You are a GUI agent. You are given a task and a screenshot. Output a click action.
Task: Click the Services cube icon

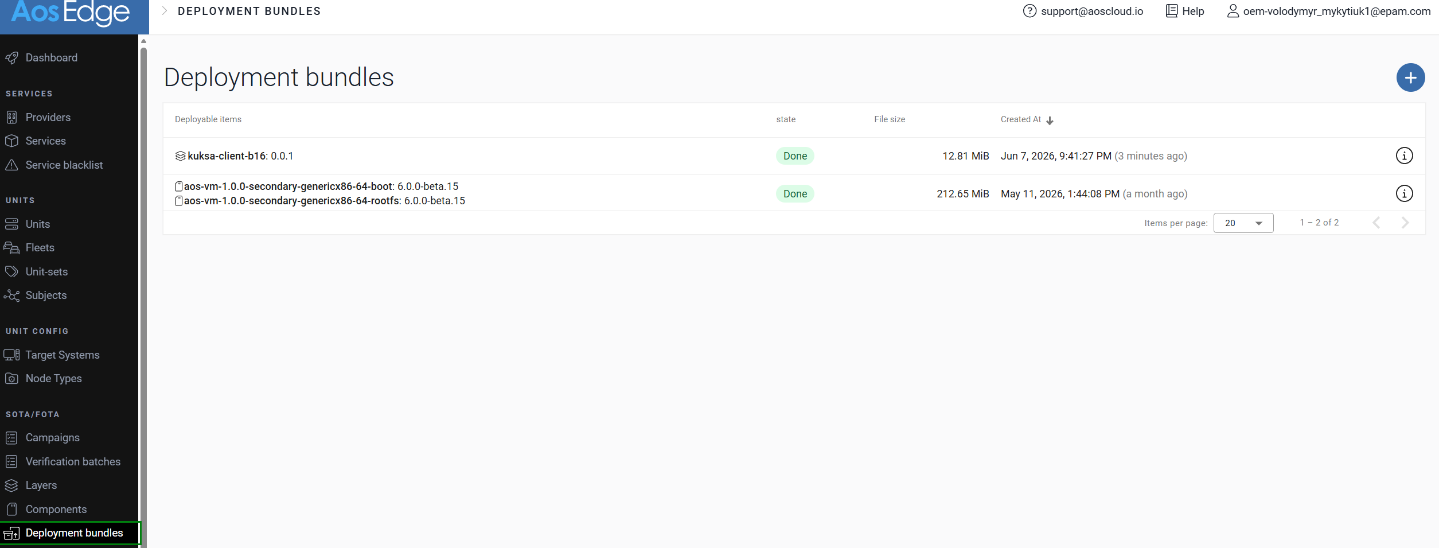pos(11,141)
